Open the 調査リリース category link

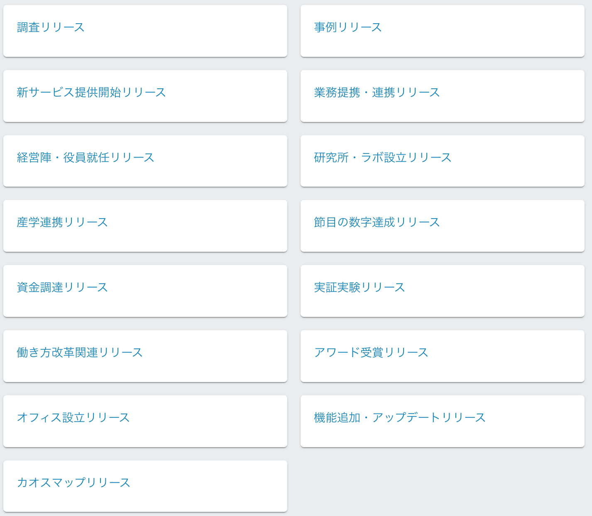click(x=50, y=27)
